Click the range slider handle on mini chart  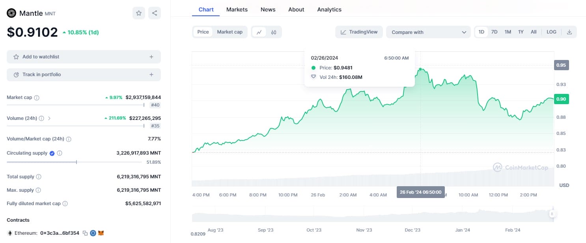(x=552, y=214)
